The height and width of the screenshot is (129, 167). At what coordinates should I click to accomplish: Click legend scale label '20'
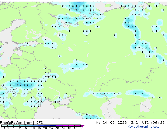pyautogui.click(x=45, y=128)
